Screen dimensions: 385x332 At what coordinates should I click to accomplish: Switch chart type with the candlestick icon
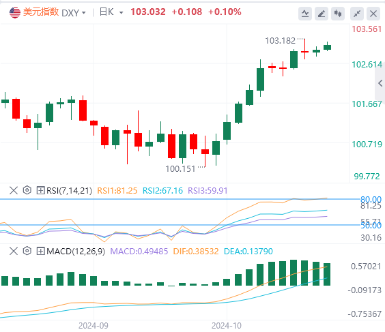point(338,14)
